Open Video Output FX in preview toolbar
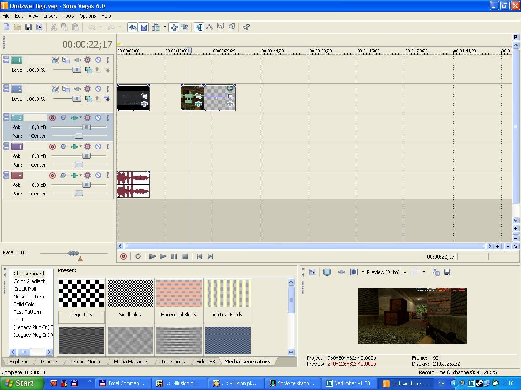Image resolution: width=521 pixels, height=390 pixels. (341, 272)
